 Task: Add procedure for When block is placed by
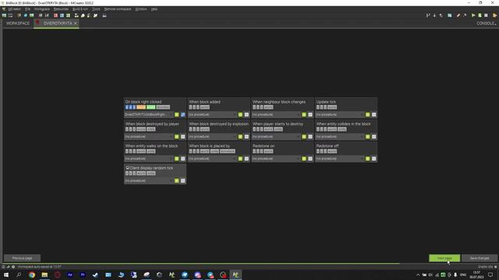[240, 159]
